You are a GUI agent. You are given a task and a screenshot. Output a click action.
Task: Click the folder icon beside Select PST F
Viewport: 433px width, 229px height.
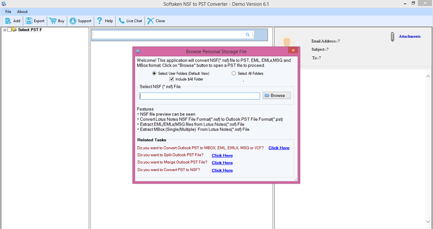coord(14,30)
